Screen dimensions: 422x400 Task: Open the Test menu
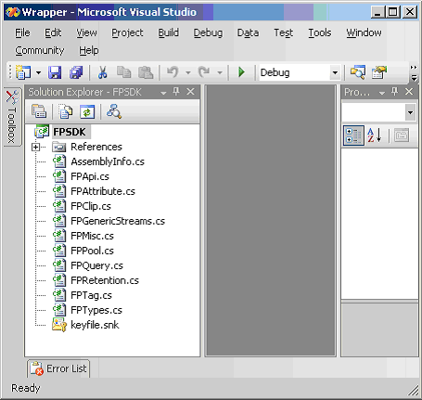click(283, 32)
